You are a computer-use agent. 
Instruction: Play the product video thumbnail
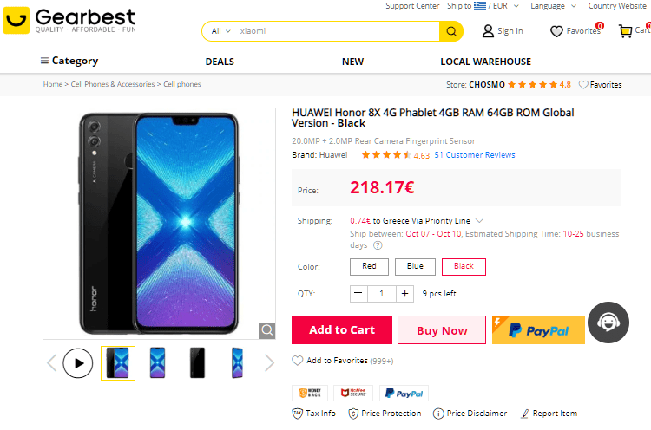(x=78, y=362)
